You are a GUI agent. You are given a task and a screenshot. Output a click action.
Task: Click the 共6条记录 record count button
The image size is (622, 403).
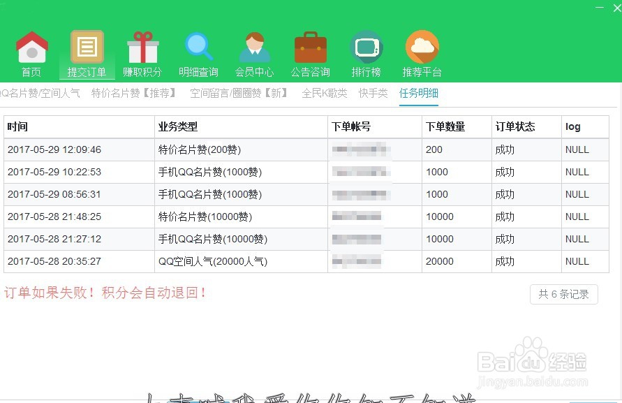click(563, 294)
